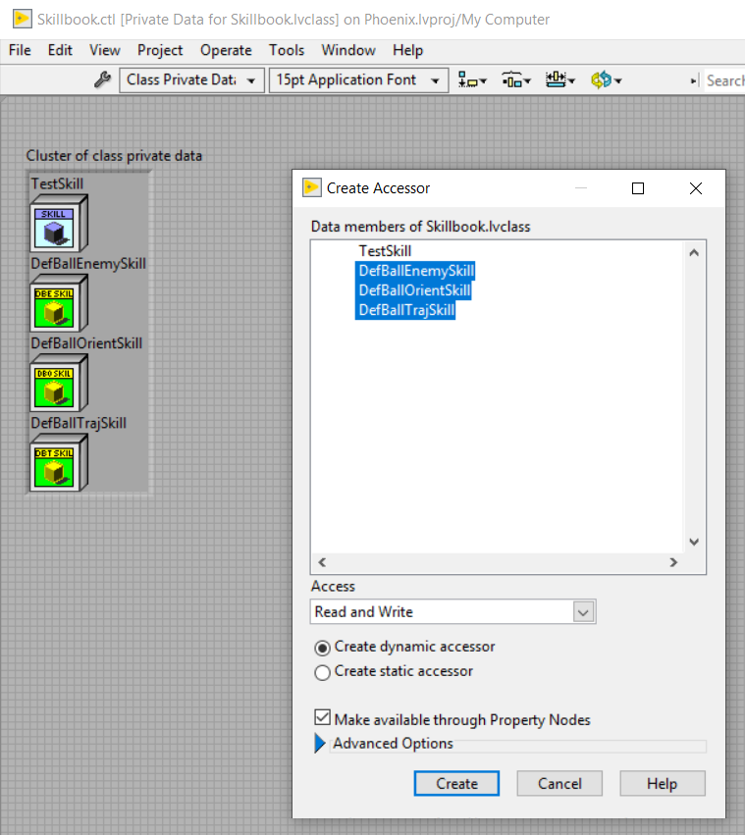The width and height of the screenshot is (745, 835).
Task: Open the Resize Objects toolbar menu
Action: tap(560, 80)
